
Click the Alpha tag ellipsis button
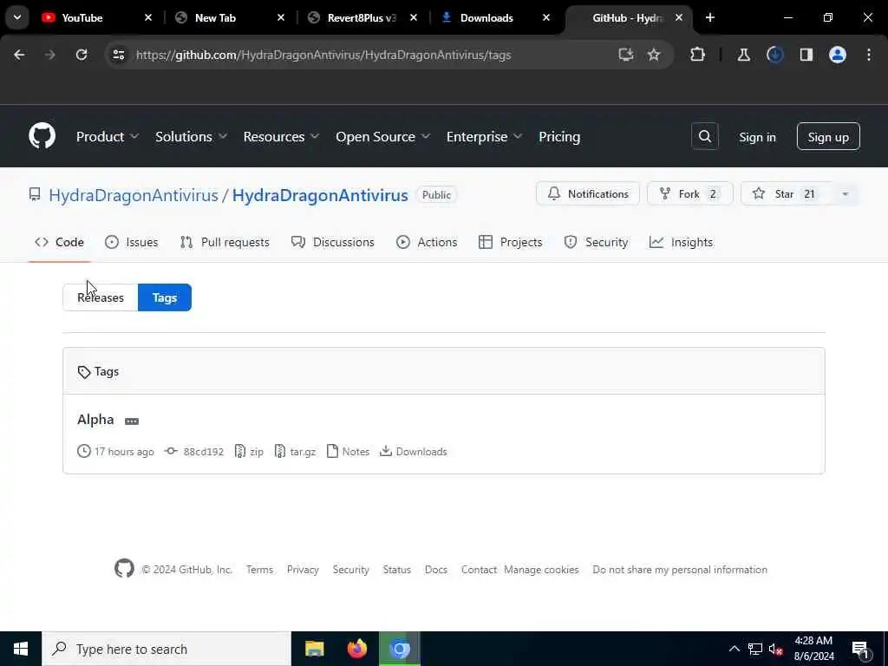132,421
